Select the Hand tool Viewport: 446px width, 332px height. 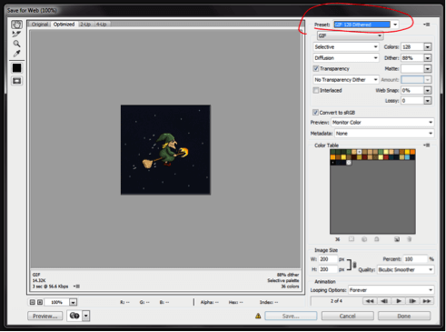click(16, 25)
